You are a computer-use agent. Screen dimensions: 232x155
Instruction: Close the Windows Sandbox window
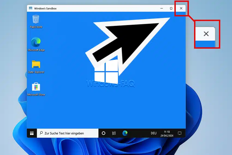point(181,8)
